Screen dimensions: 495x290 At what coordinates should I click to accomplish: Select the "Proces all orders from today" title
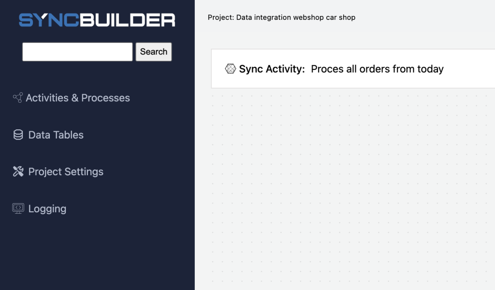click(x=377, y=69)
